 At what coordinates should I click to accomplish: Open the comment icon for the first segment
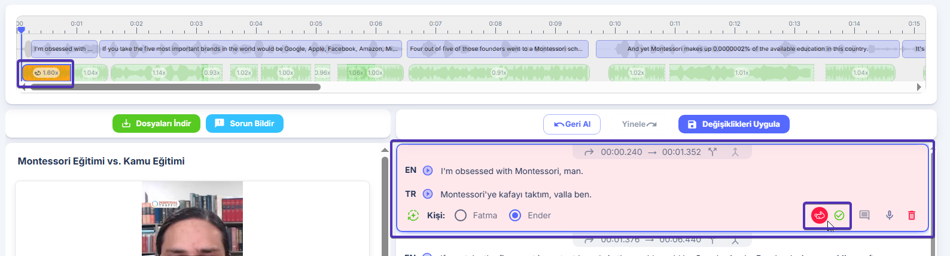pos(864,215)
